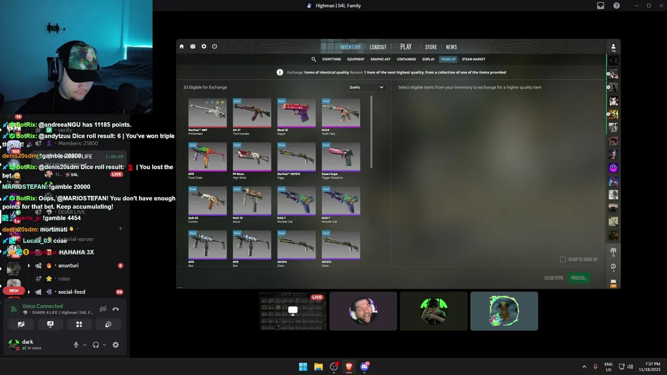This screenshot has width=667, height=375.
Task: Open the CS2 invites mail icon
Action: click(x=613, y=282)
